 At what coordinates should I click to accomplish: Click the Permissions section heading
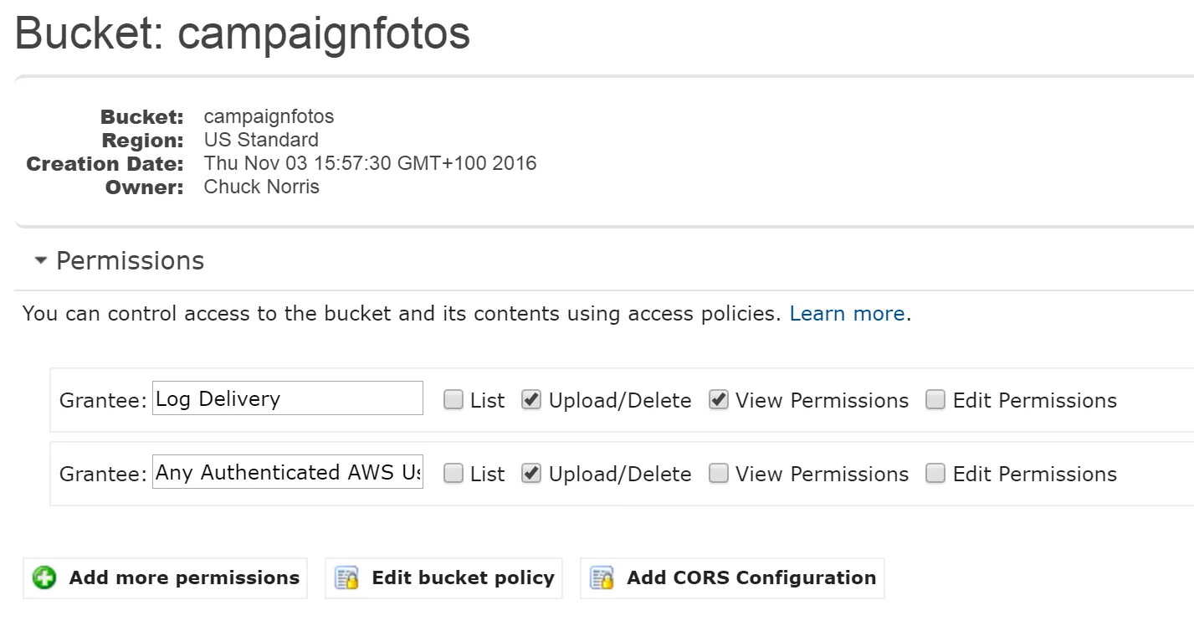click(x=130, y=261)
